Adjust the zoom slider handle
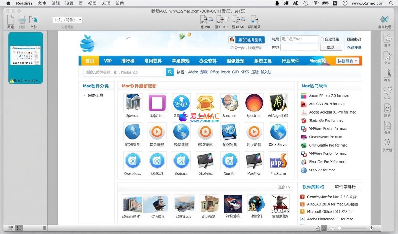The height and width of the screenshot is (234, 398). tap(339, 228)
